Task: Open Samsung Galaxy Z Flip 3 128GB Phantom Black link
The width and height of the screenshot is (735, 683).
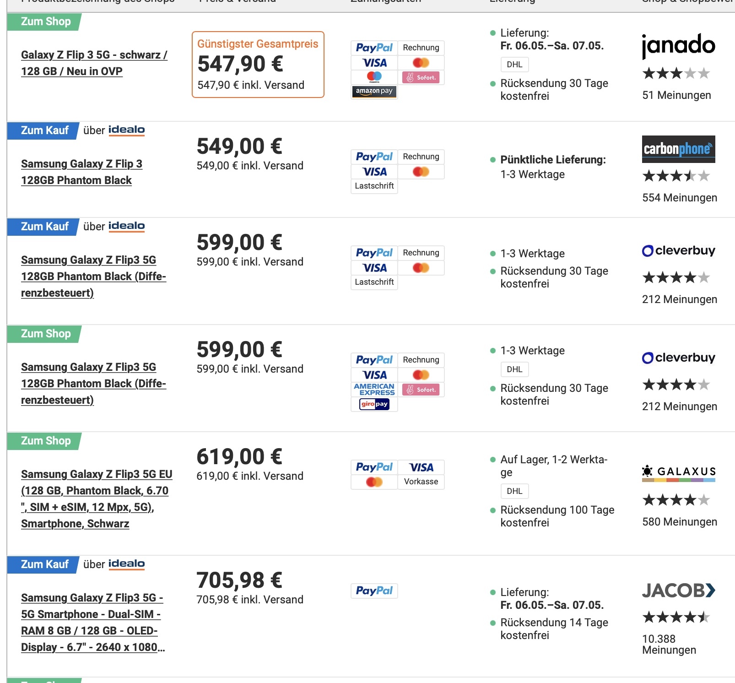Action: [x=82, y=172]
